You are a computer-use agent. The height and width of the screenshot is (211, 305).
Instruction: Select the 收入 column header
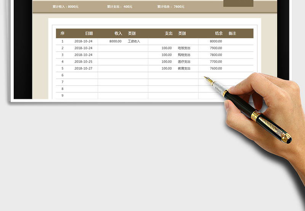pyautogui.click(x=118, y=33)
